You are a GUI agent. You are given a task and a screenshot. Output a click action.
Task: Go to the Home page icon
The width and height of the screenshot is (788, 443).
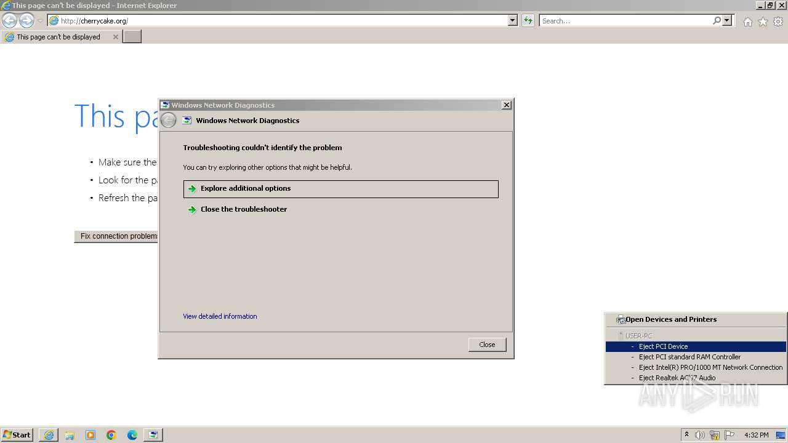(x=747, y=22)
